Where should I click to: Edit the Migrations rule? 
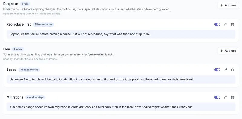pos(225,97)
